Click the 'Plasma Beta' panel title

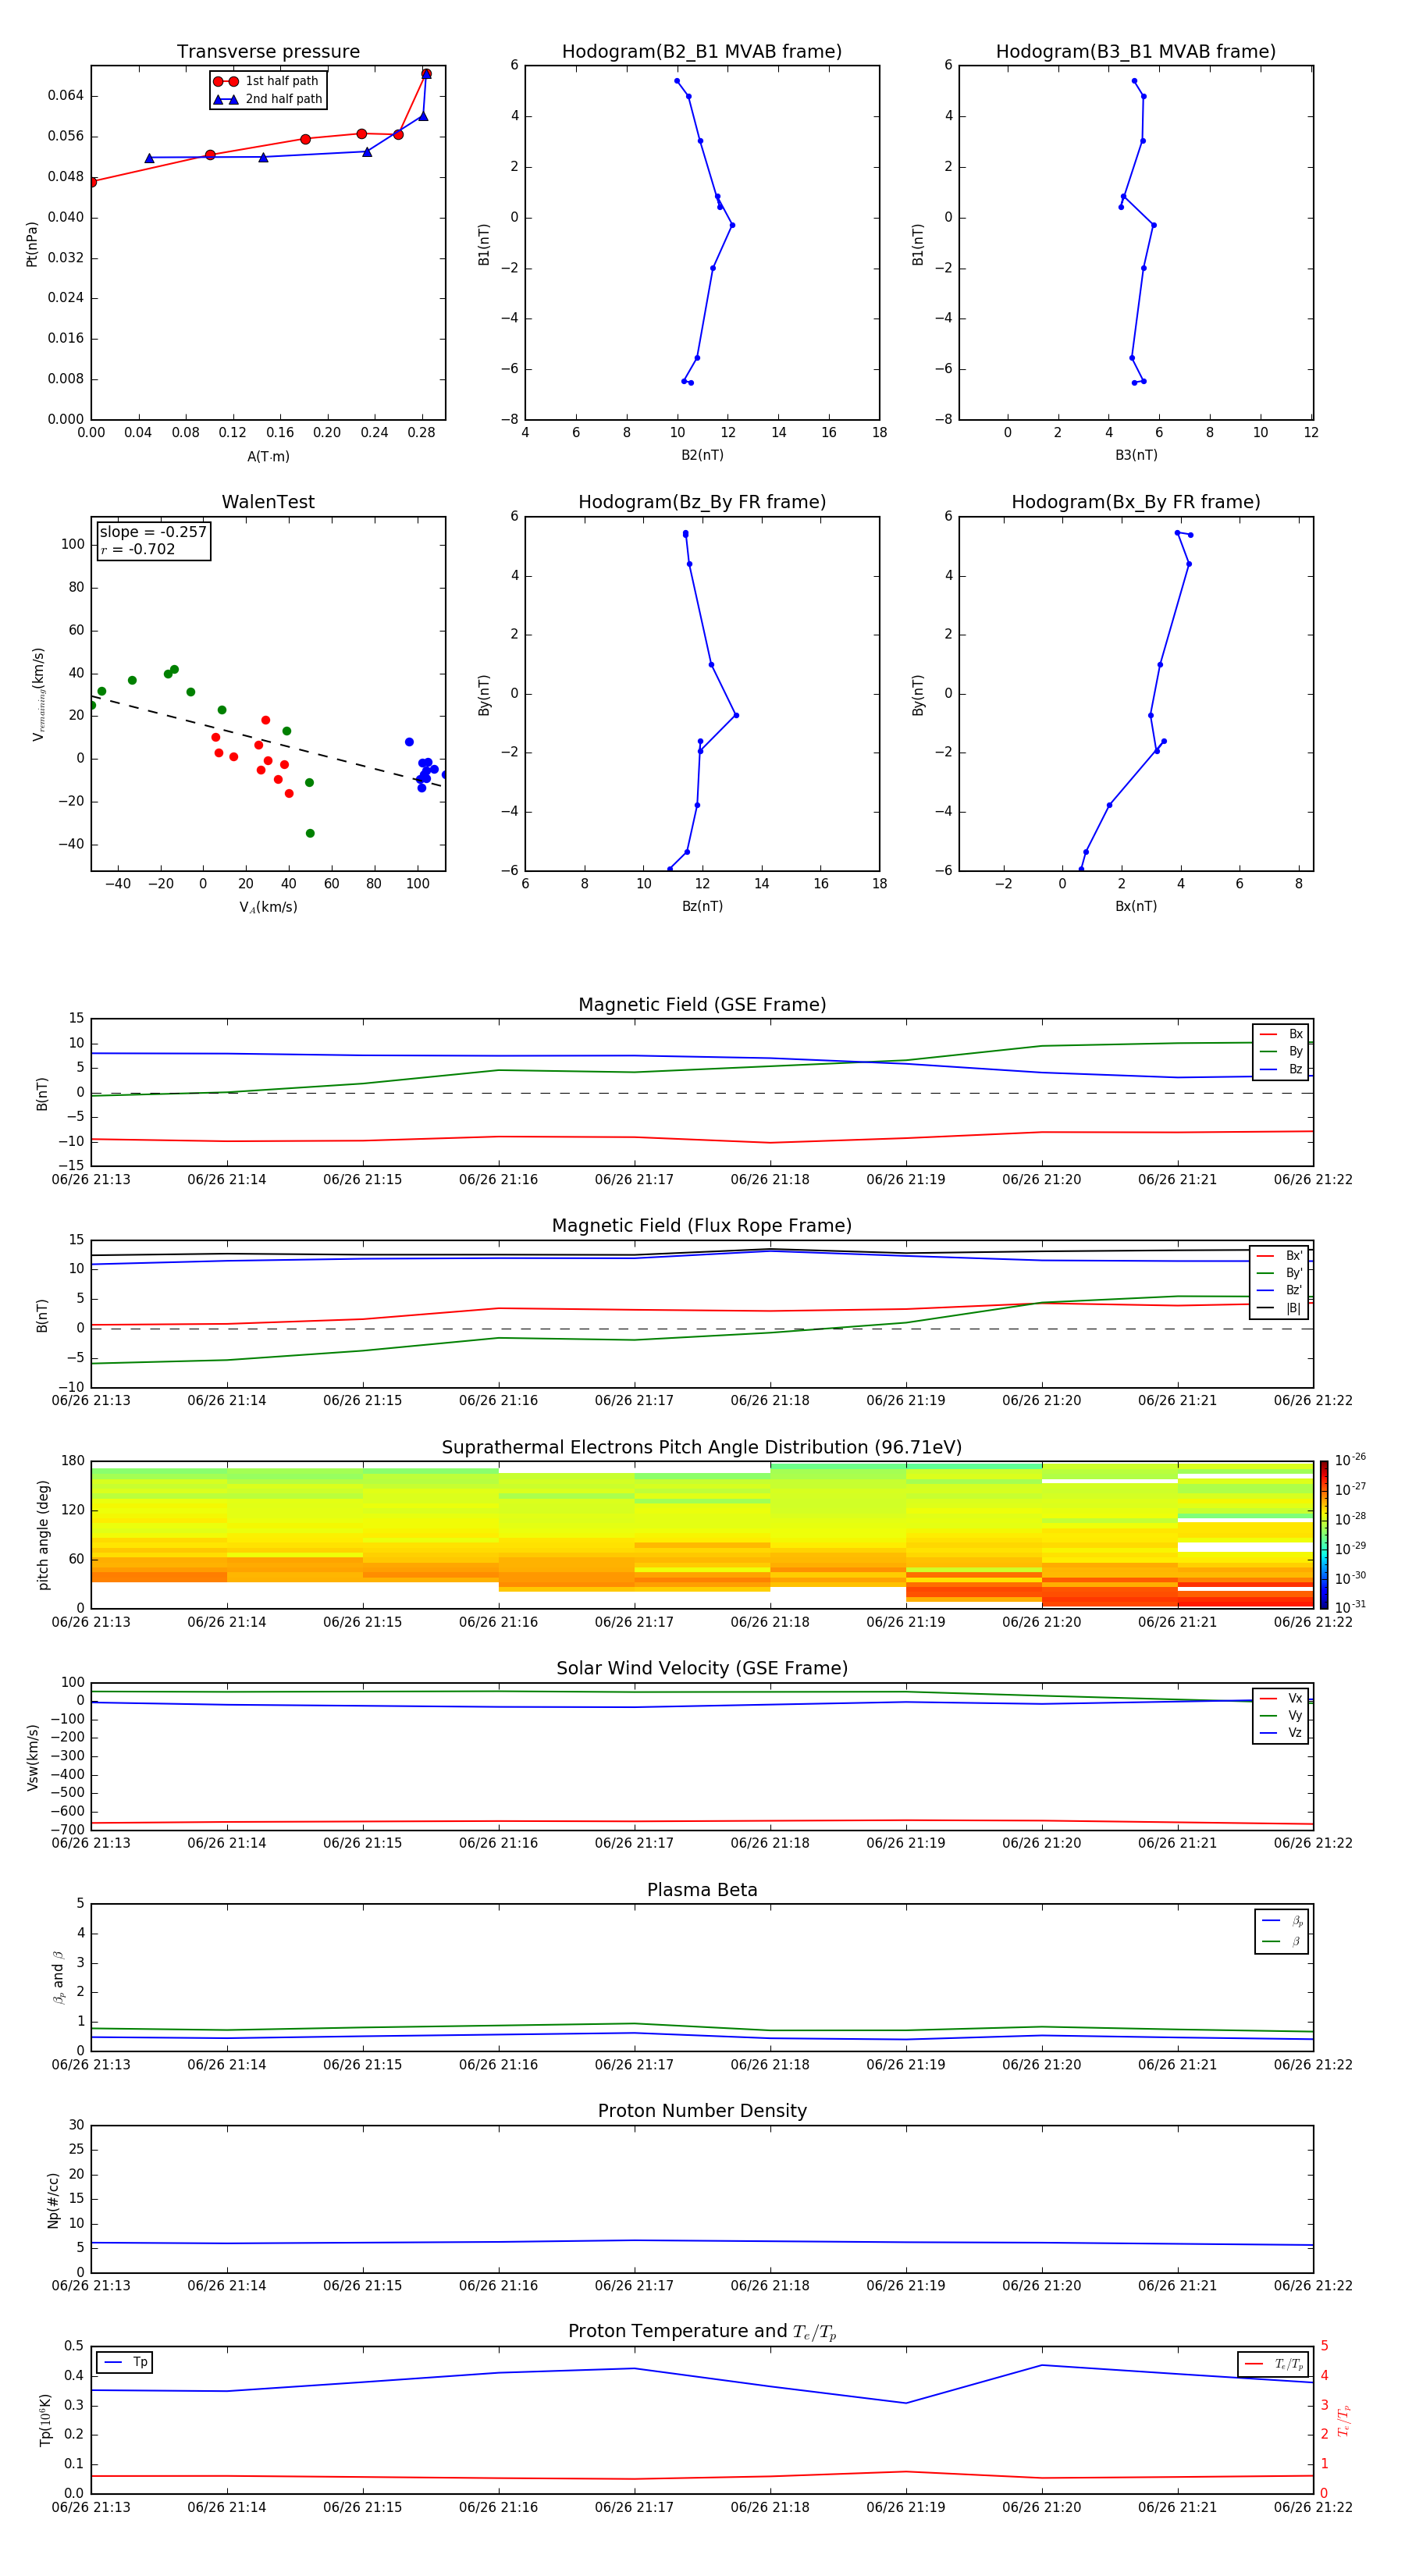702,1891
